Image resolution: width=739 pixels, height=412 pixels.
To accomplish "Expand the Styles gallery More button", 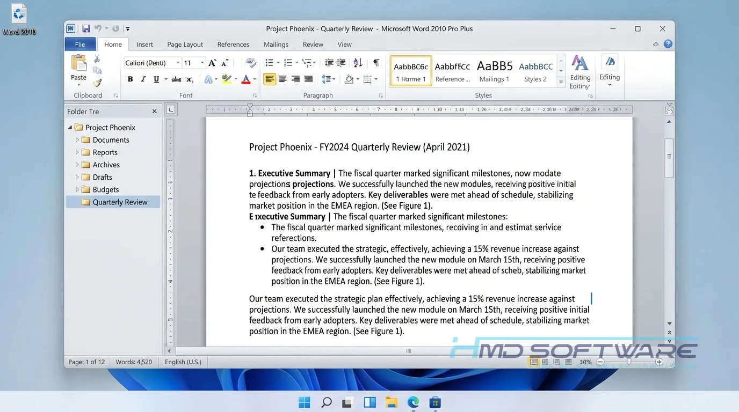I will pos(561,82).
